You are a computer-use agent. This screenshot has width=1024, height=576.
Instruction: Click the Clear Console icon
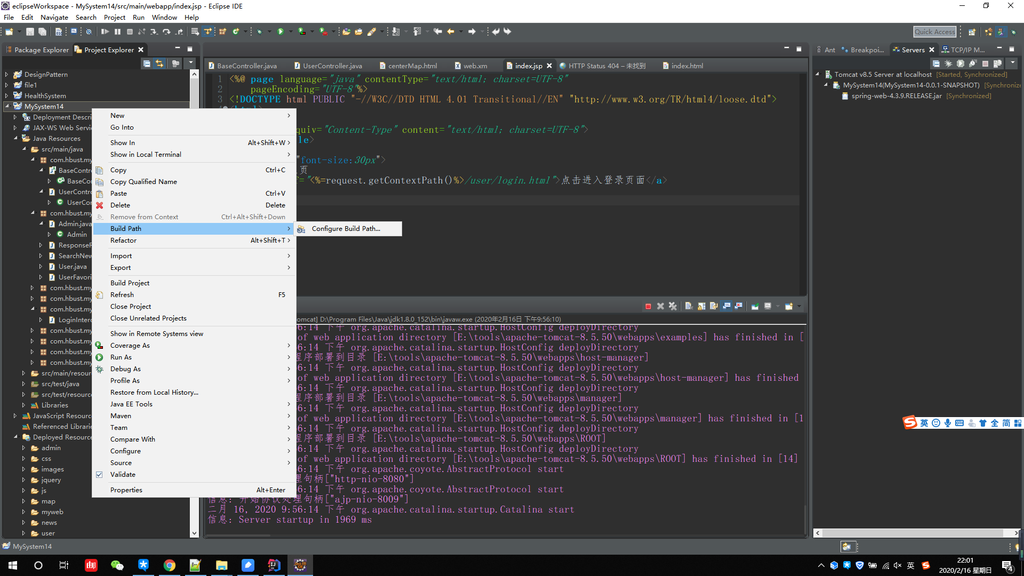coord(689,306)
